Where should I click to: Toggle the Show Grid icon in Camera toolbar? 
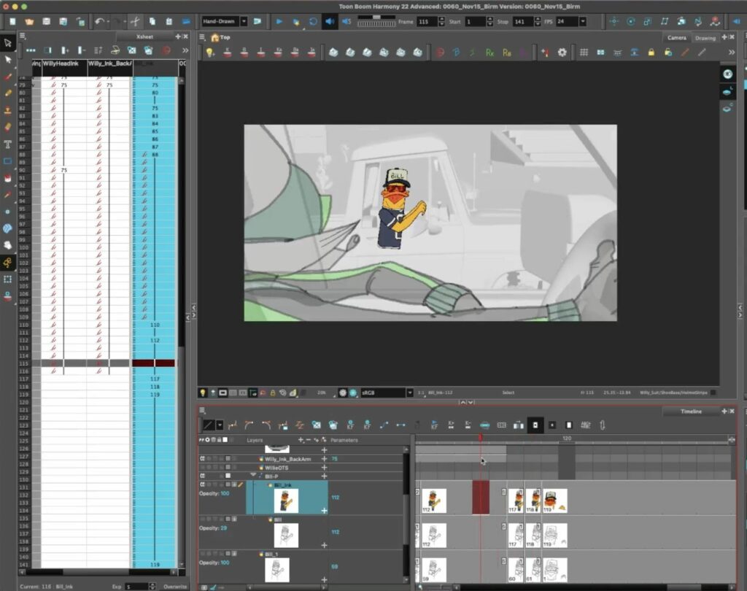coord(584,53)
